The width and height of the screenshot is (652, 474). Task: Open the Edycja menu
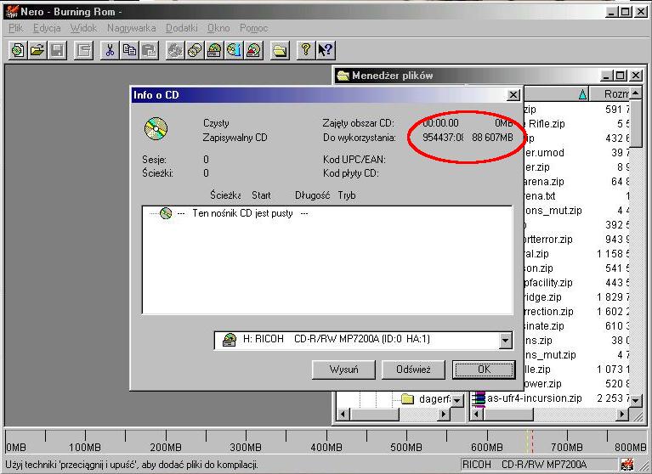point(47,28)
